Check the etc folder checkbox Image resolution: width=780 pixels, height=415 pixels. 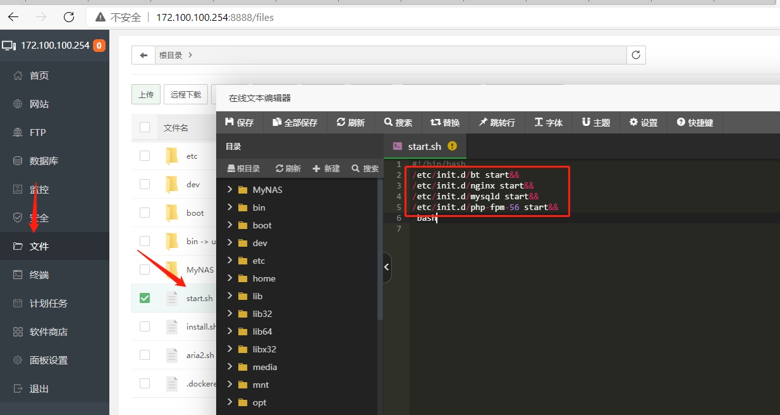[x=145, y=156]
